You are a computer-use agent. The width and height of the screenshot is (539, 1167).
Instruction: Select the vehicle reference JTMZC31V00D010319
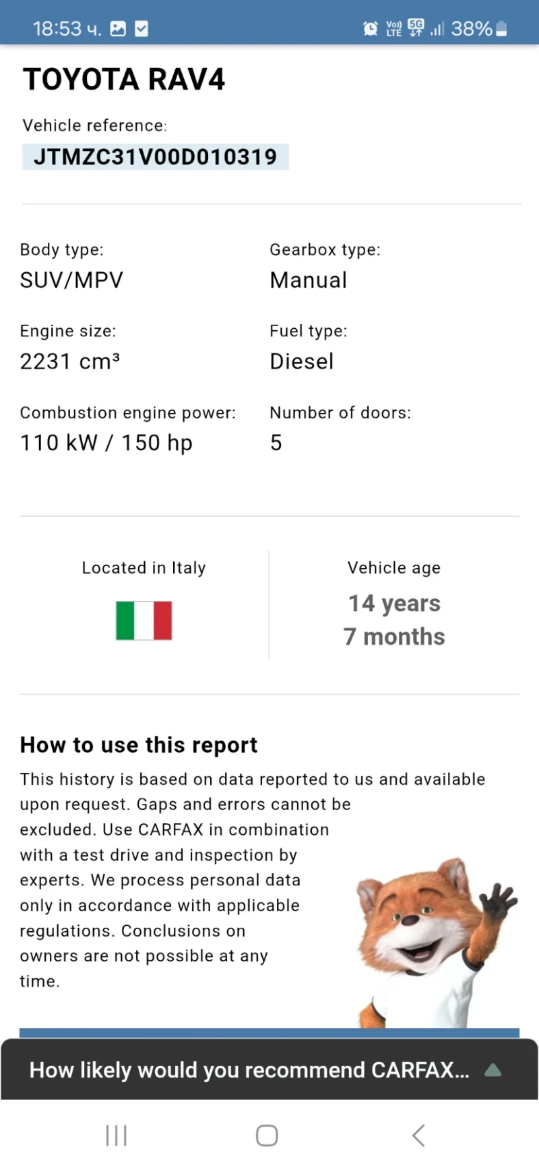click(x=155, y=156)
